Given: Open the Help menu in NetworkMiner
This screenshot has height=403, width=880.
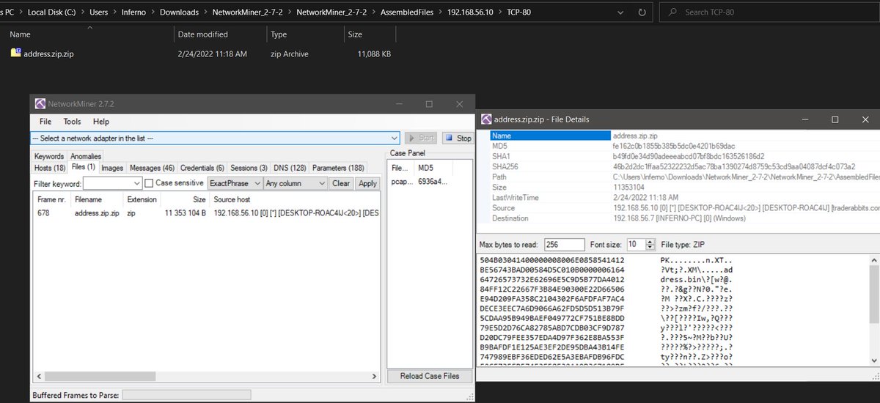Looking at the screenshot, I should (x=101, y=122).
